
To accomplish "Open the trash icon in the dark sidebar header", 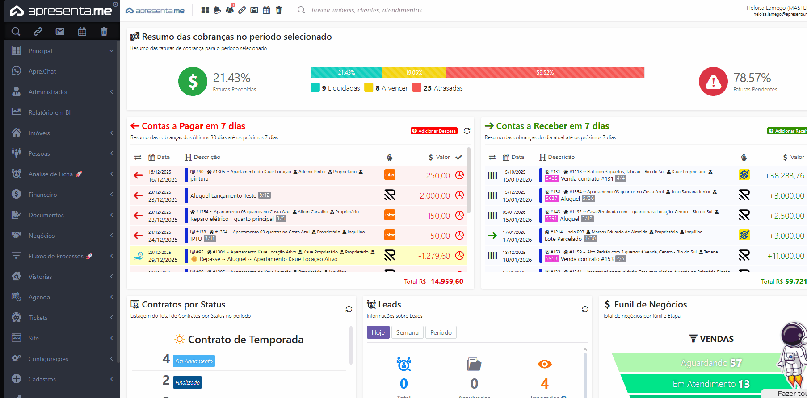I will coord(104,31).
